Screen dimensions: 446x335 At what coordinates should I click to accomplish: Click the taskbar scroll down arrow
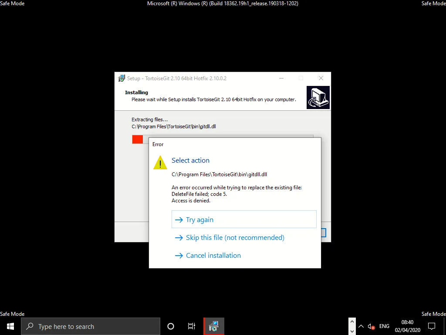click(x=352, y=331)
